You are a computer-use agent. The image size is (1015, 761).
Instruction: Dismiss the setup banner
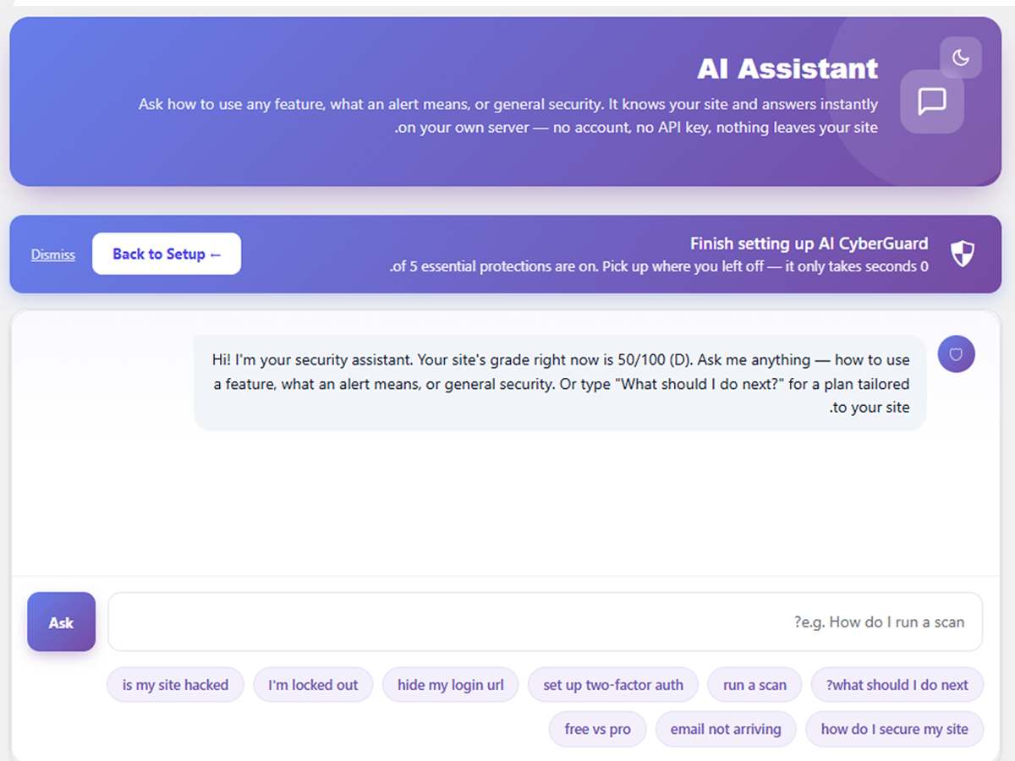click(x=53, y=255)
